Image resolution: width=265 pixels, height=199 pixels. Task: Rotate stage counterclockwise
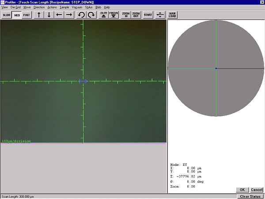point(81,15)
